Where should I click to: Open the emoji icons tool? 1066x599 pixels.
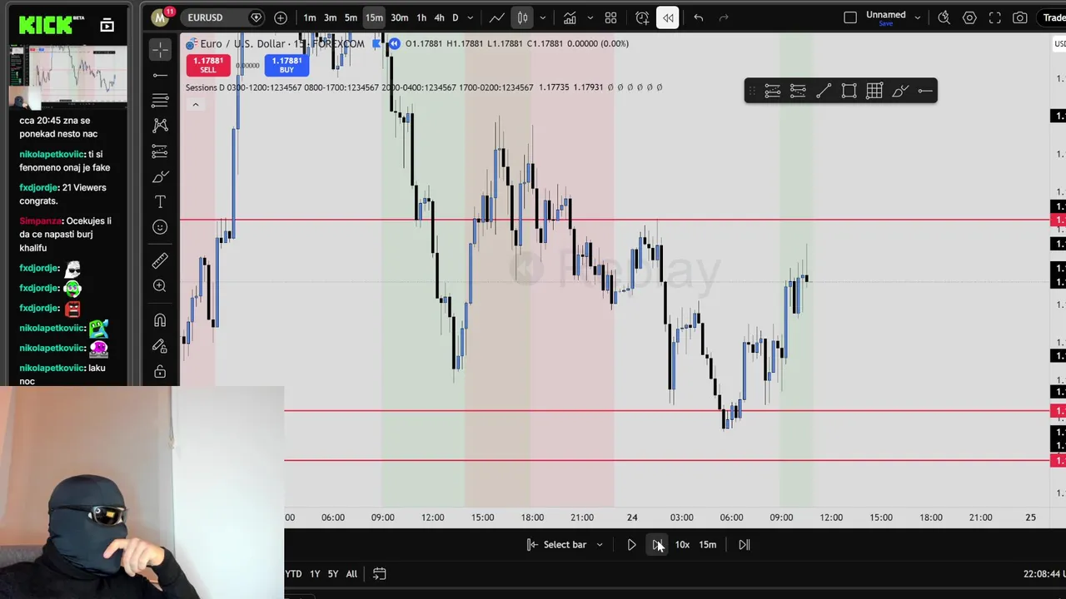(x=161, y=227)
